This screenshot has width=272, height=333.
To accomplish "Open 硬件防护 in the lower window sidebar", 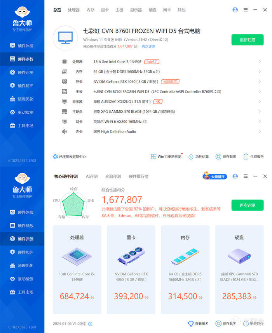I will [22, 252].
